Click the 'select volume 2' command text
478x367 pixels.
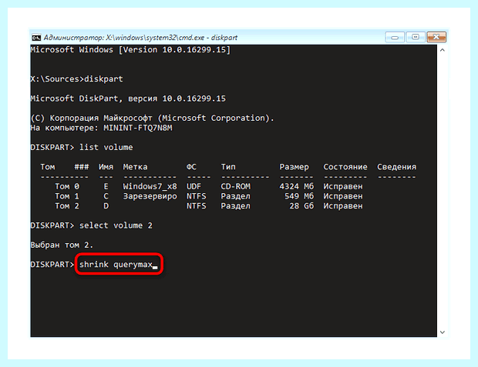coord(116,225)
